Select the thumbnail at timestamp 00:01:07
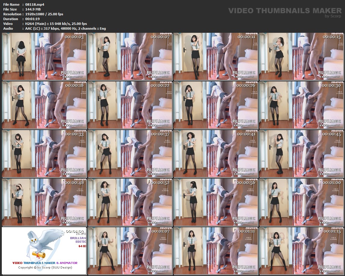 [130, 251]
